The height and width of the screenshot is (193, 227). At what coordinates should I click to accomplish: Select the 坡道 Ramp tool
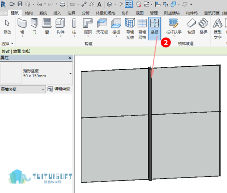coord(191,26)
